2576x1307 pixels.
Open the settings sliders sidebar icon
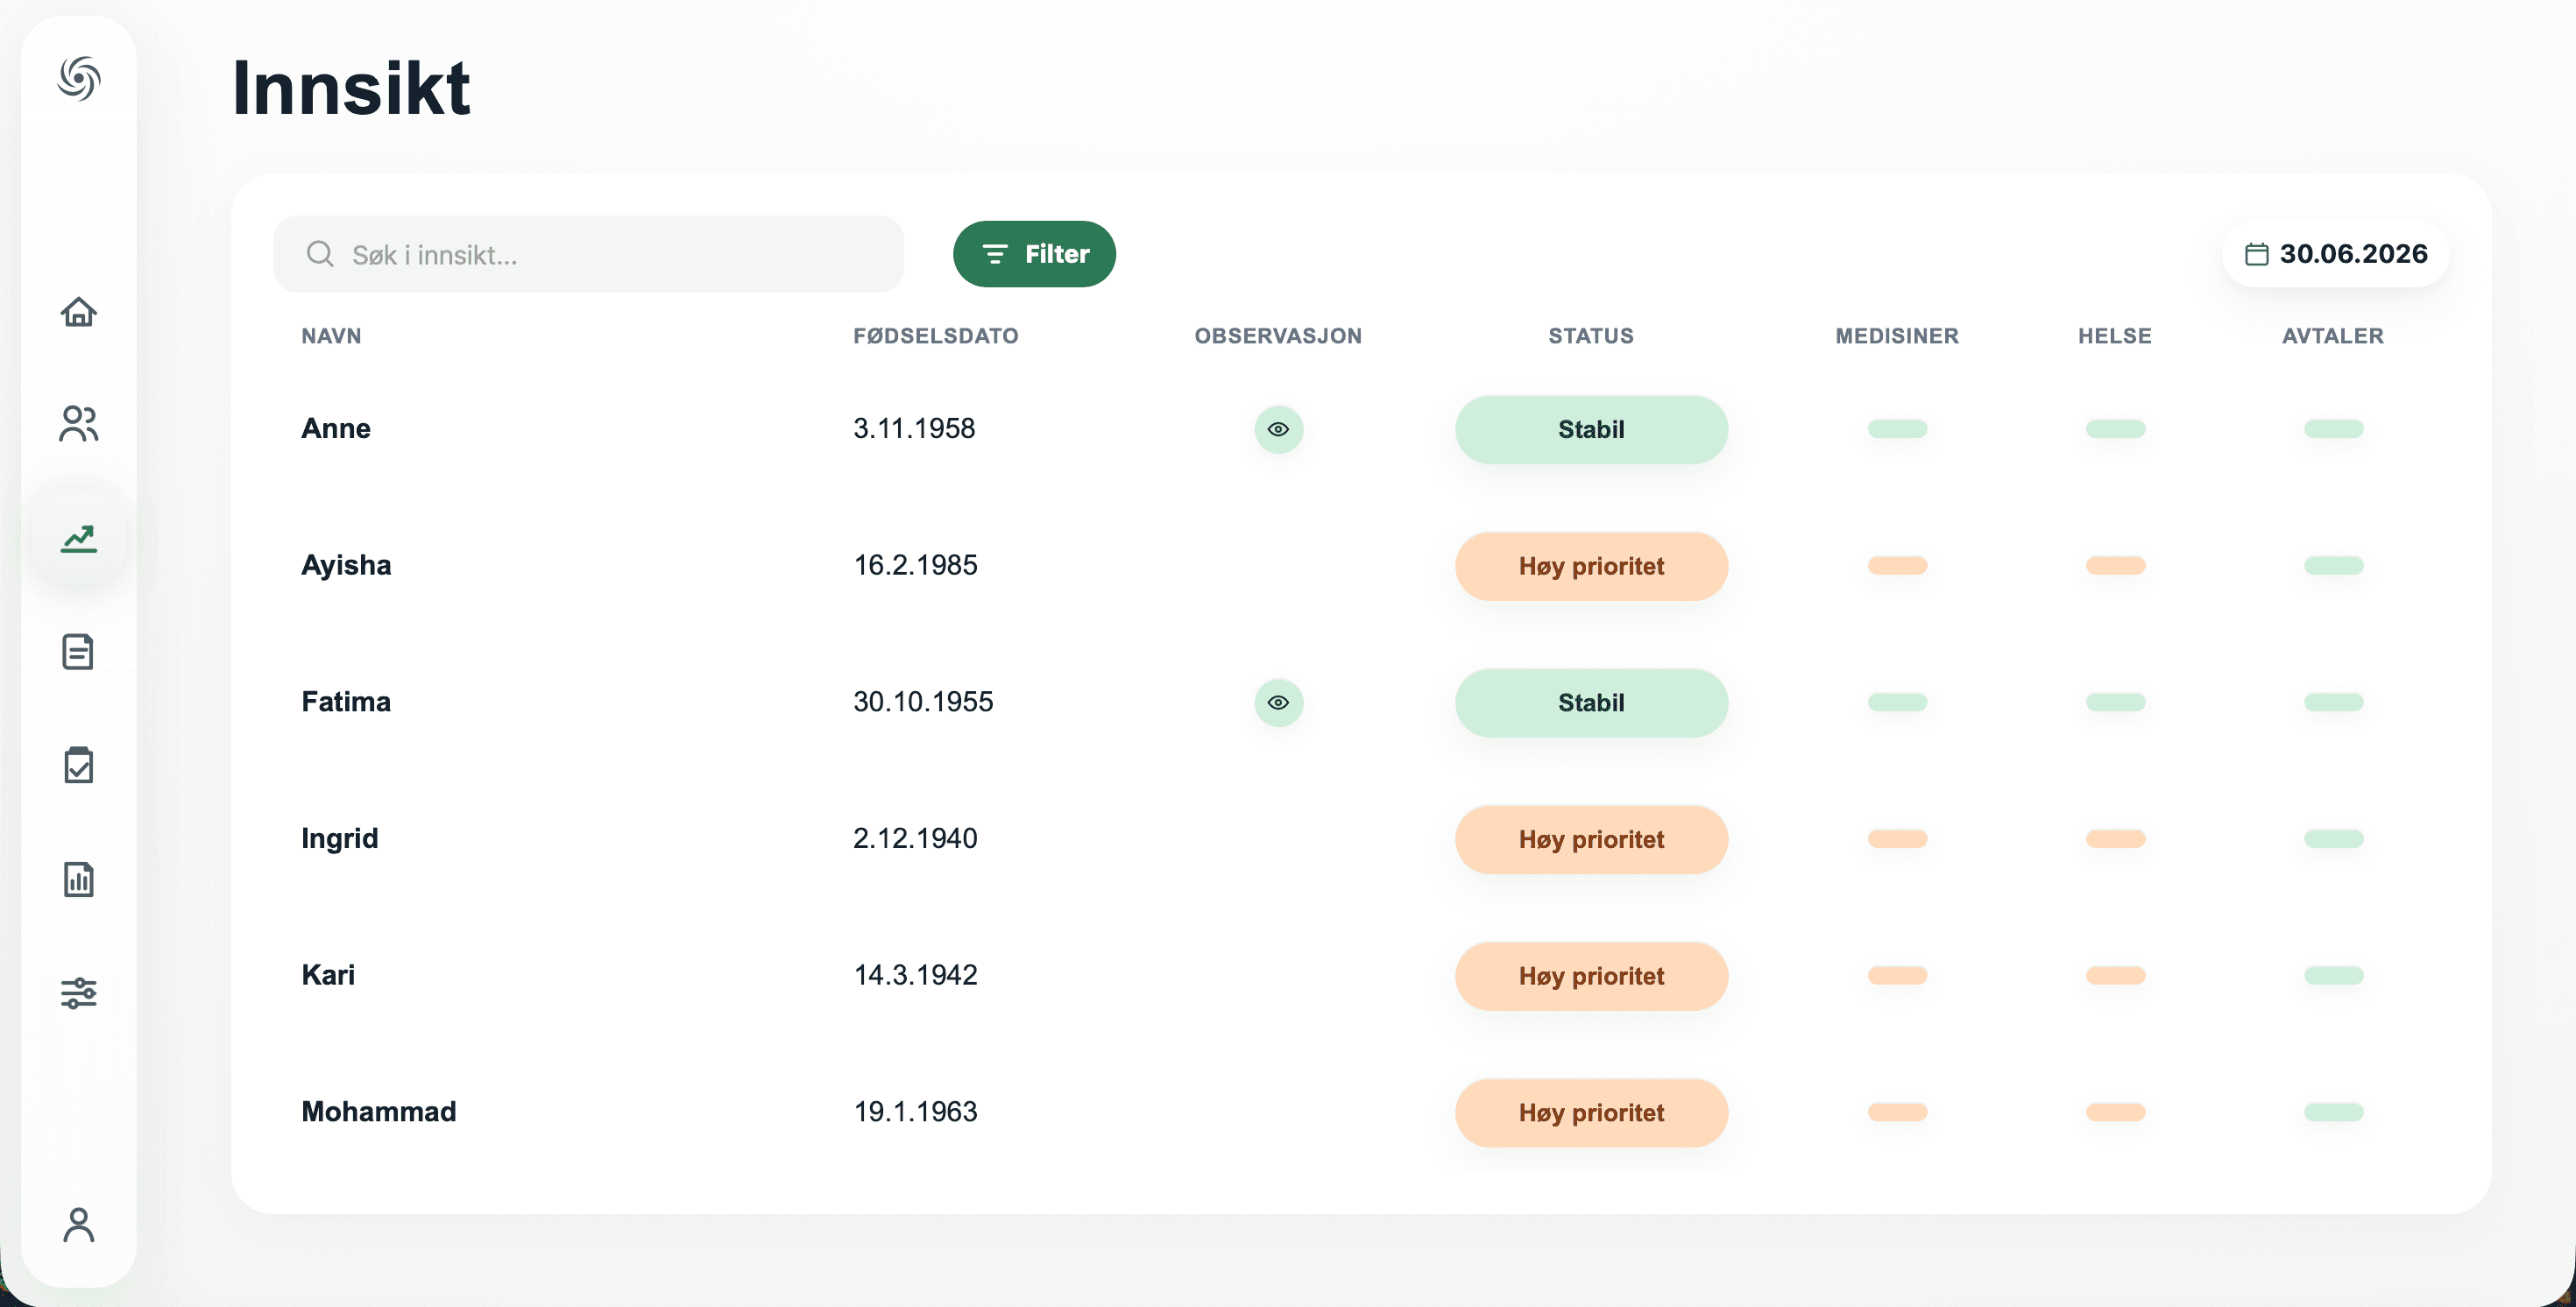tap(79, 993)
